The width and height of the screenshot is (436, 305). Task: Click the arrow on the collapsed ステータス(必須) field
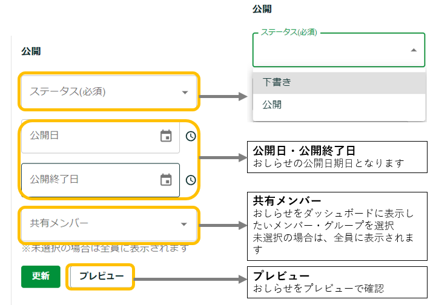[x=185, y=93]
